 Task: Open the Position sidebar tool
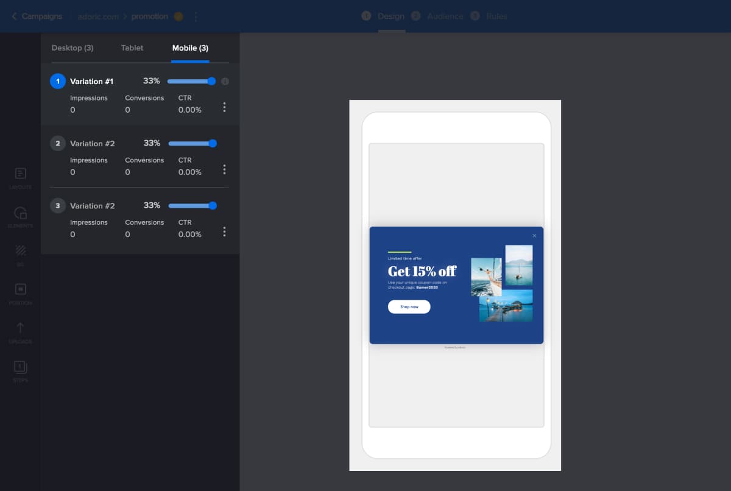[x=20, y=294]
